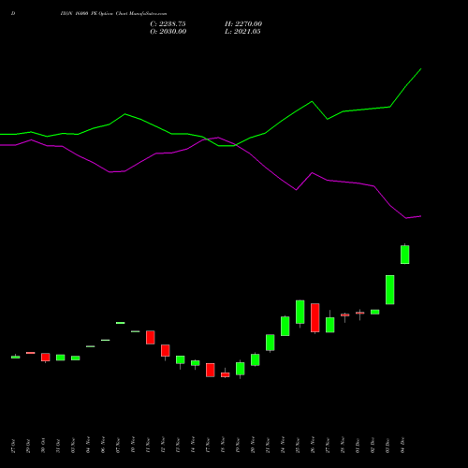Click the 27 Oct date label
Viewport: 468px width, 468px height.
point(13,446)
